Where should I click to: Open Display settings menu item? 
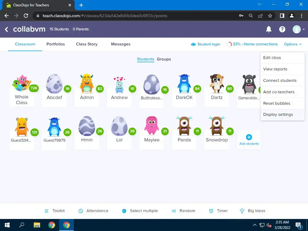(282, 115)
